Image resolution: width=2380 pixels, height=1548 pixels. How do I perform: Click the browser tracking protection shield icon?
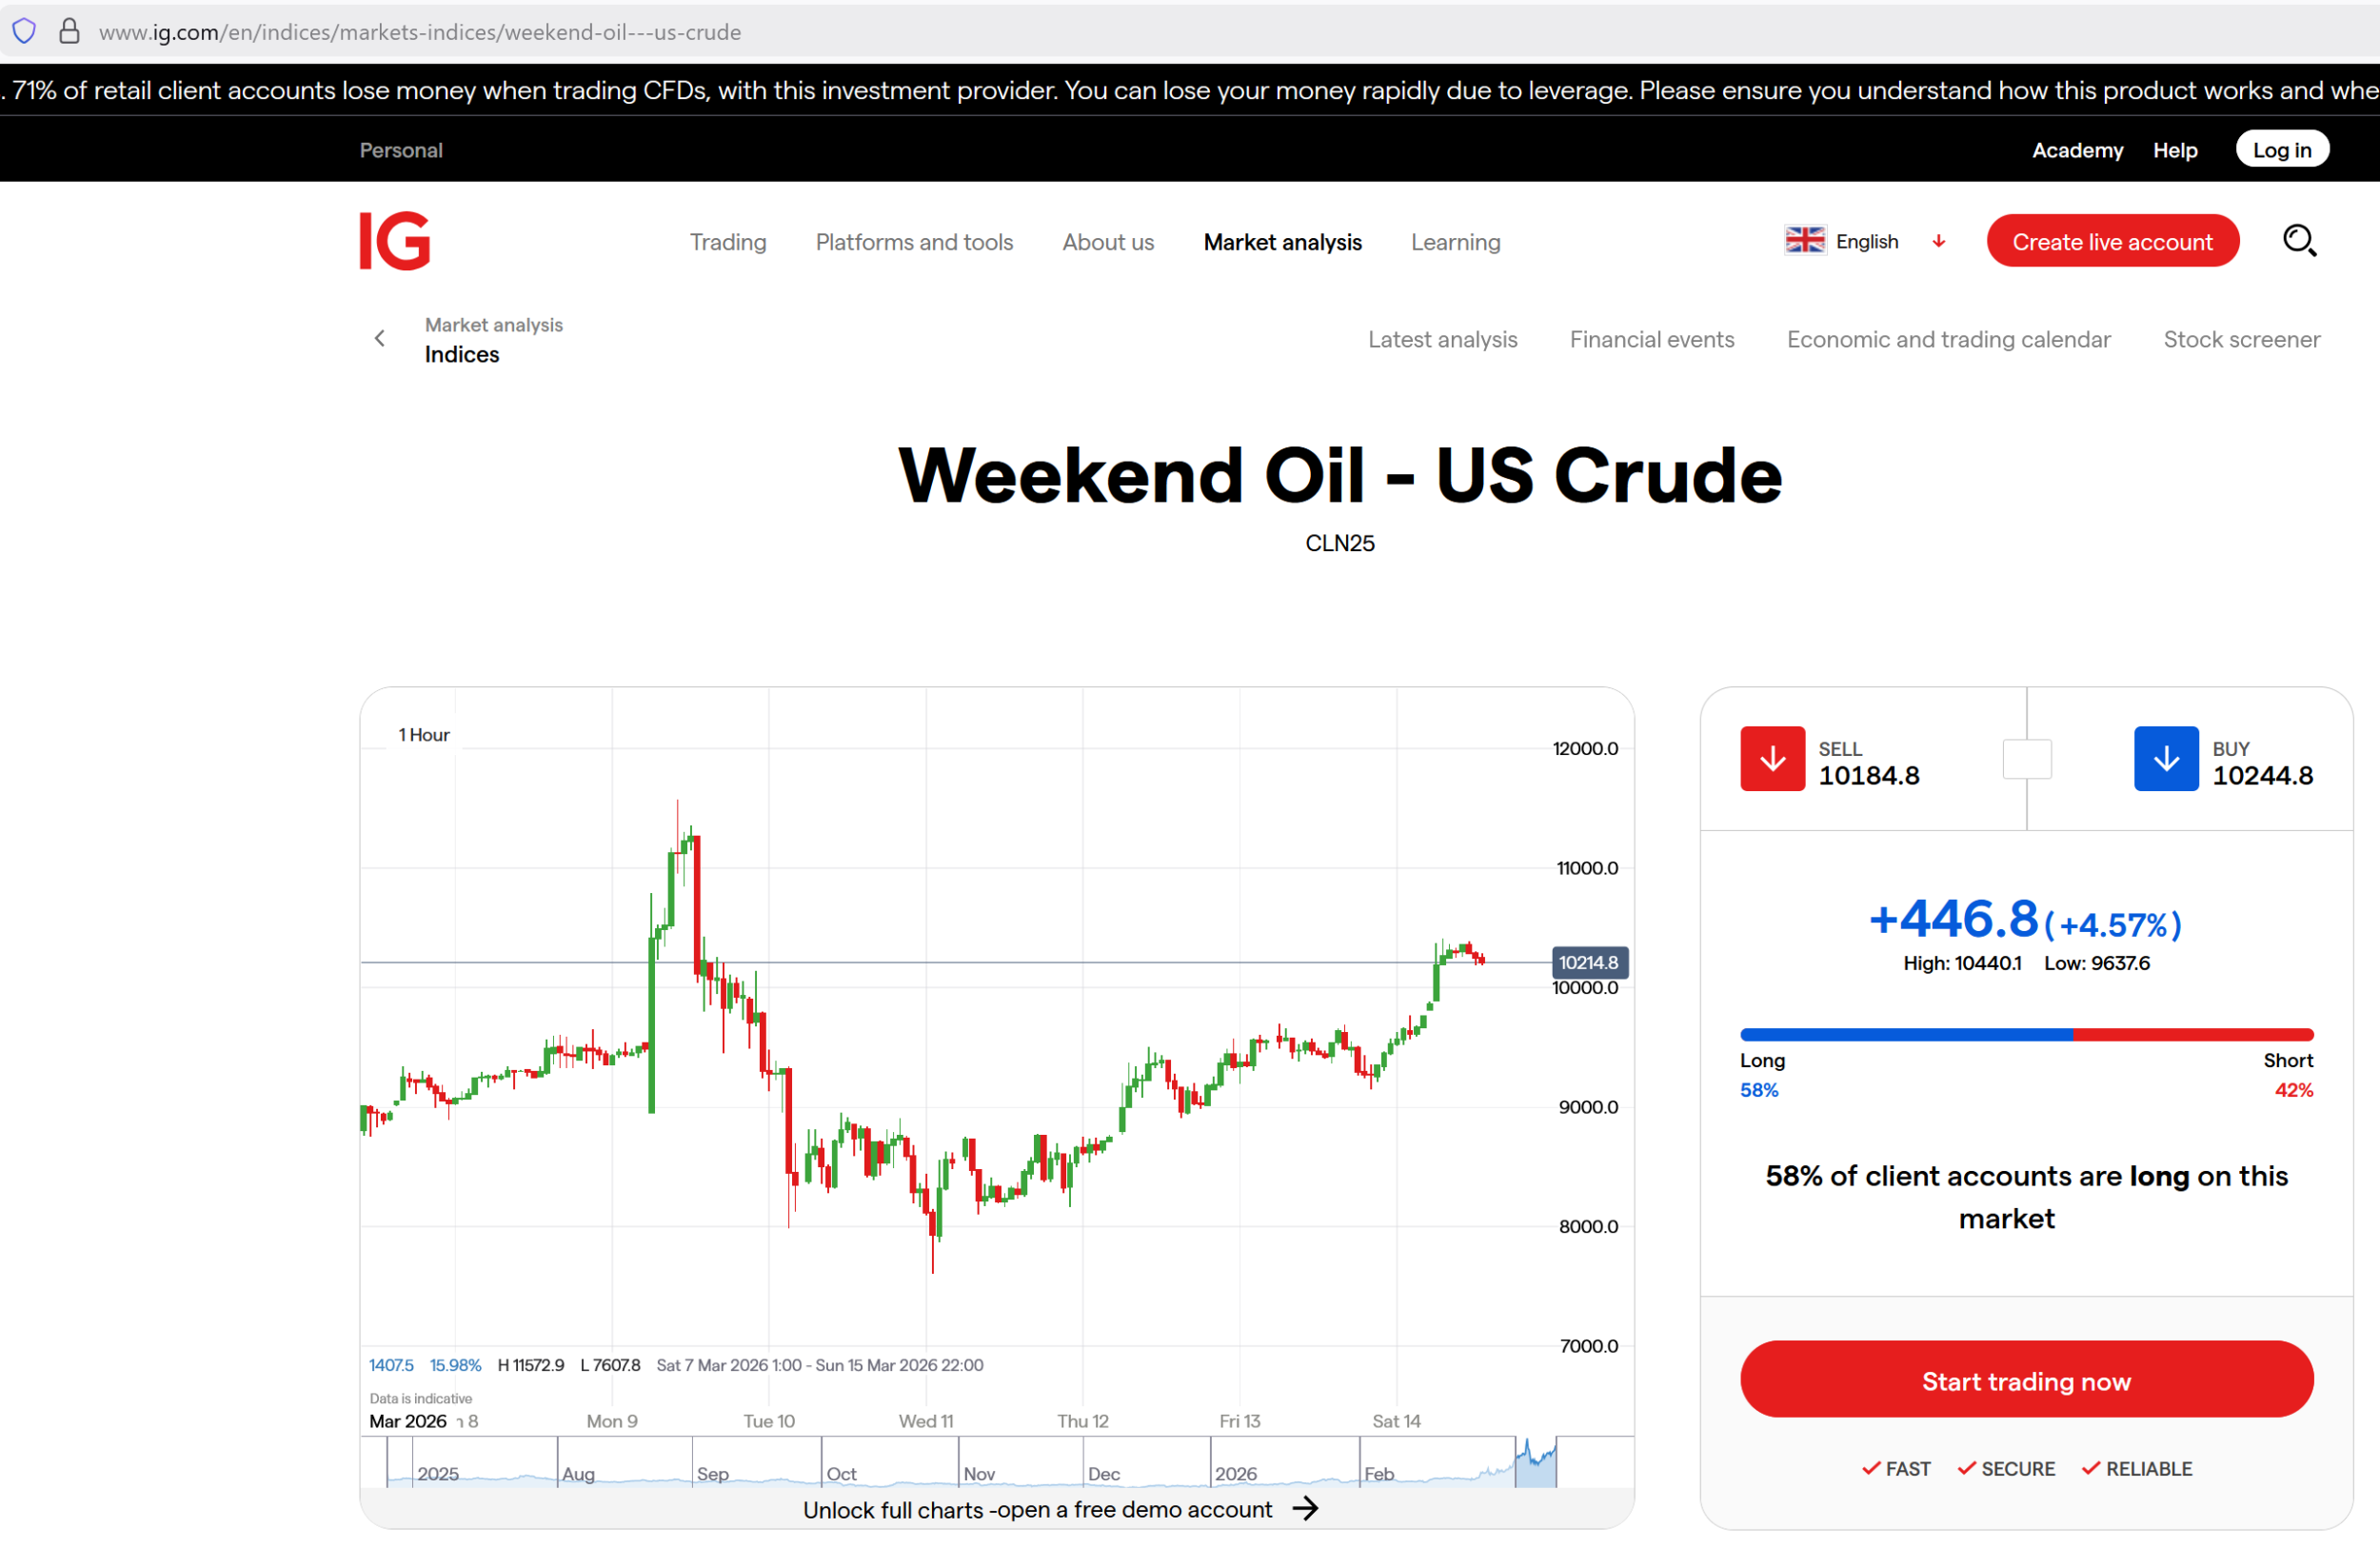pyautogui.click(x=24, y=31)
